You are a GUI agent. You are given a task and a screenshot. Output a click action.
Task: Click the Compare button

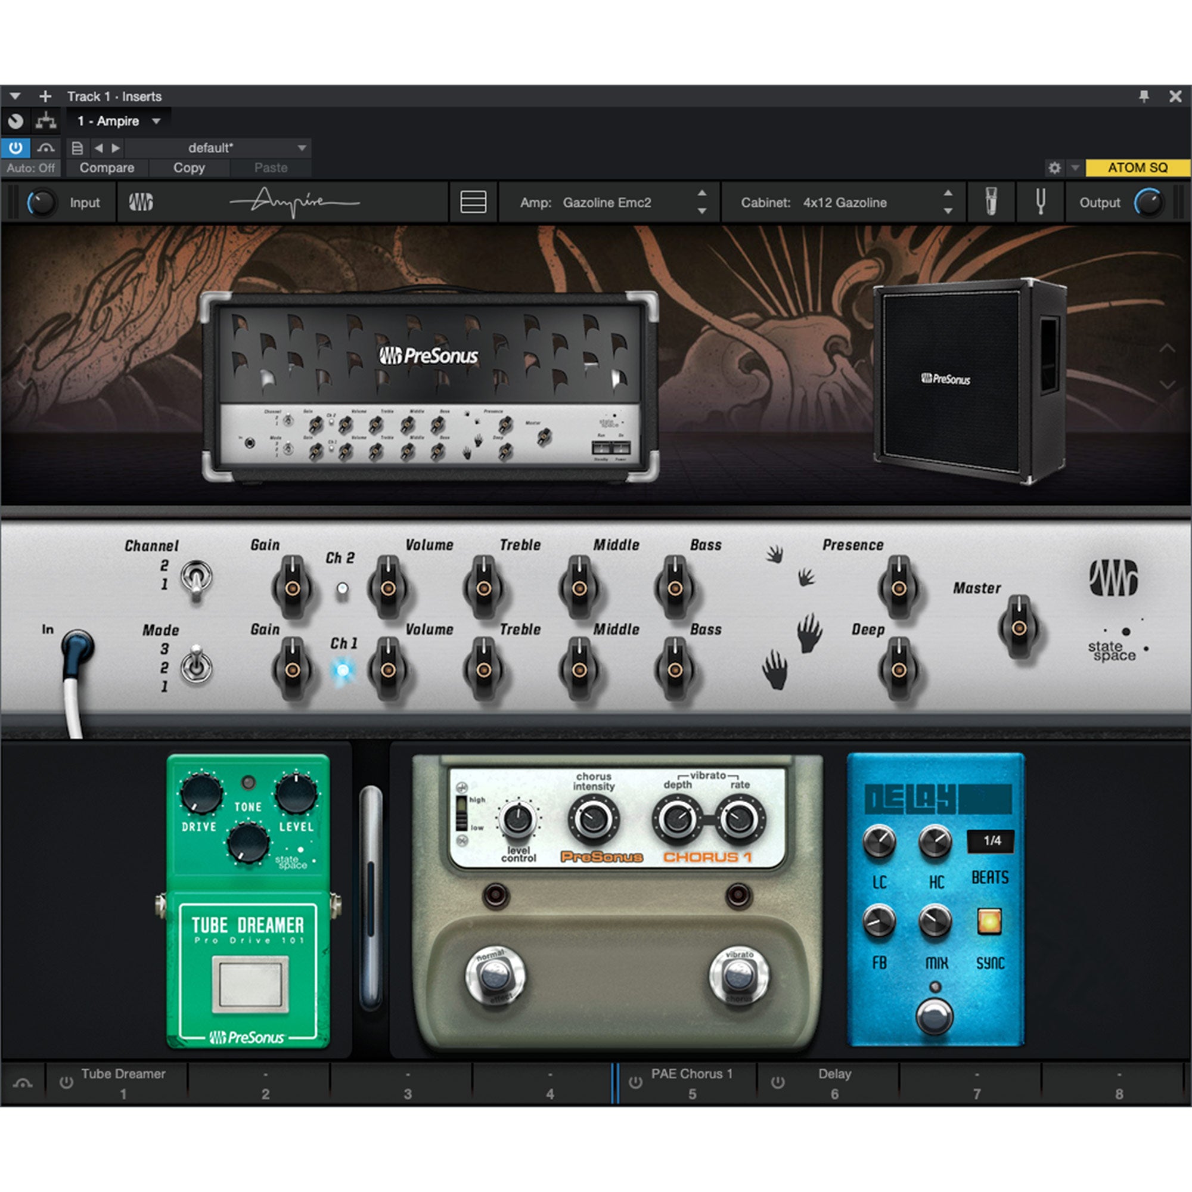click(x=107, y=168)
